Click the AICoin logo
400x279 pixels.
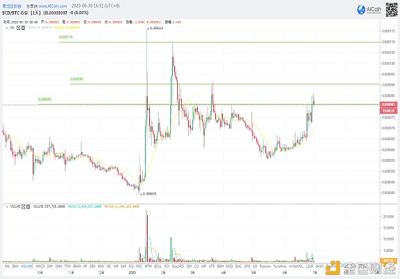369,10
